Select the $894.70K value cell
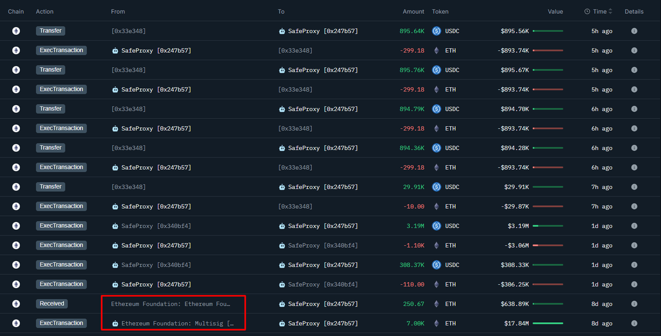Screen dimensions: 661x336 (x=514, y=109)
